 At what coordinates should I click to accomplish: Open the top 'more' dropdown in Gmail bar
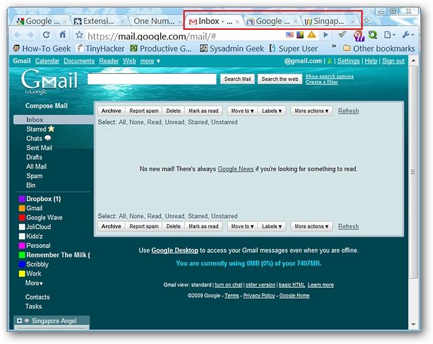[x=150, y=61]
